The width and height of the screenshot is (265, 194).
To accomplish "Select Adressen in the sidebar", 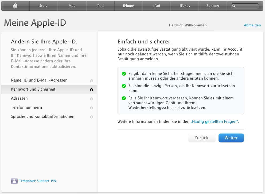I will point(49,98).
